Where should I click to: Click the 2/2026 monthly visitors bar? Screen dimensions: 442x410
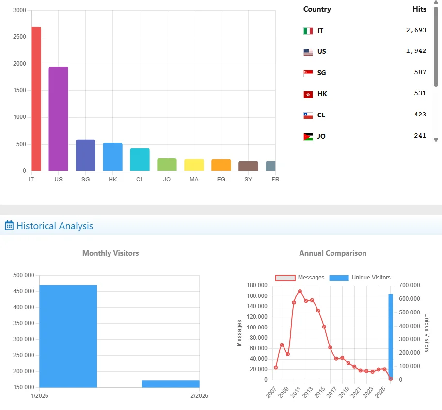(171, 384)
